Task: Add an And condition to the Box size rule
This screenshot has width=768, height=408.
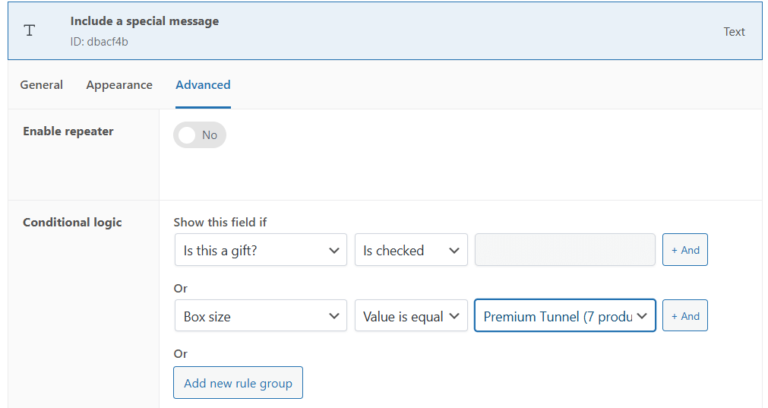Action: tap(684, 316)
